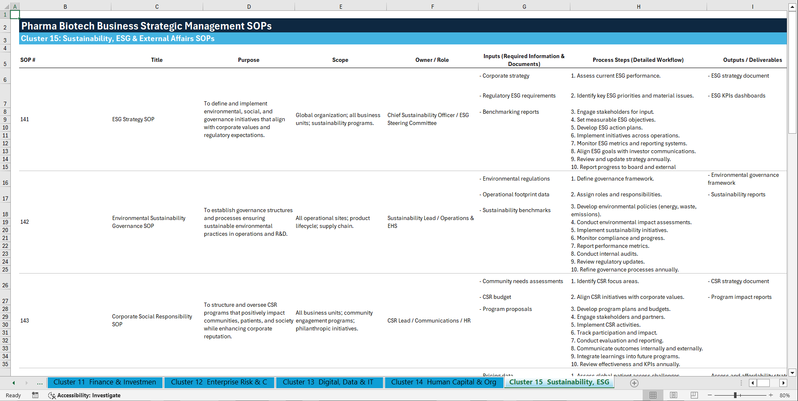This screenshot has width=798, height=401.
Task: Open the sheet list via the ellipsis
Action: click(39, 382)
